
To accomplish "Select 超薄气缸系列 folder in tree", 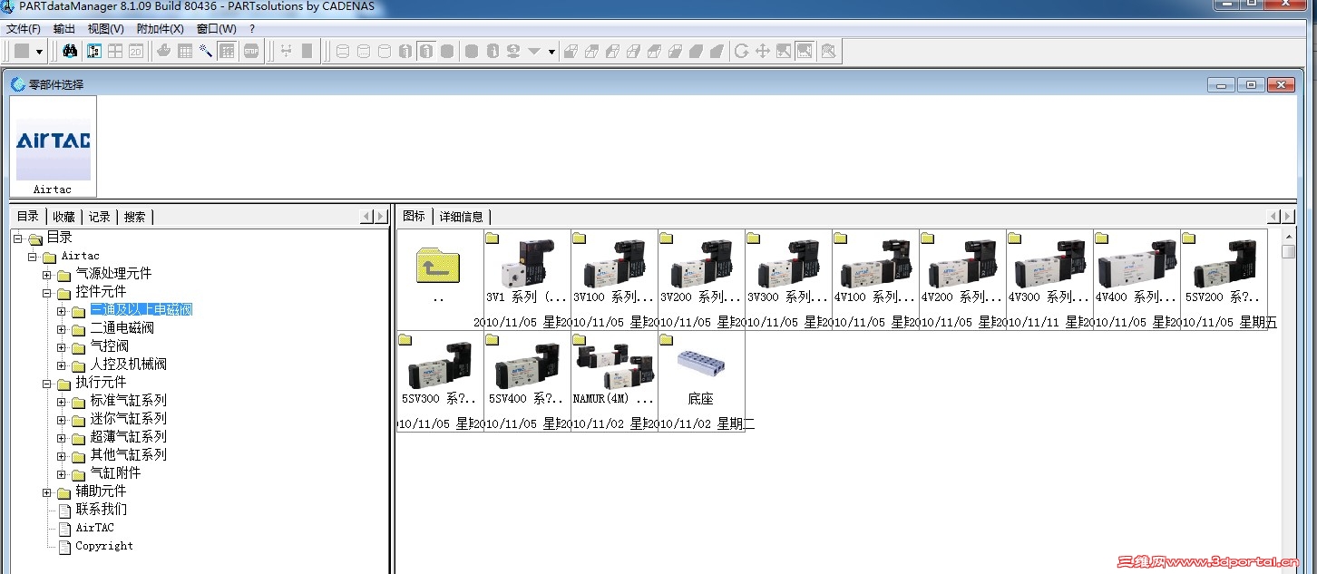I will pos(128,437).
